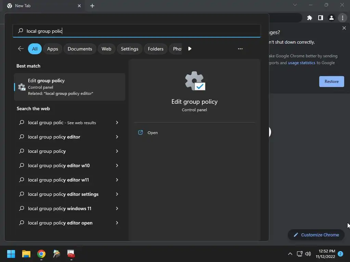Open Edit group policy best match

tap(69, 87)
